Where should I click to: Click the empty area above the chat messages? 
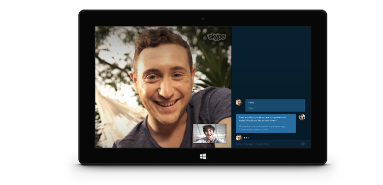pos(271,61)
